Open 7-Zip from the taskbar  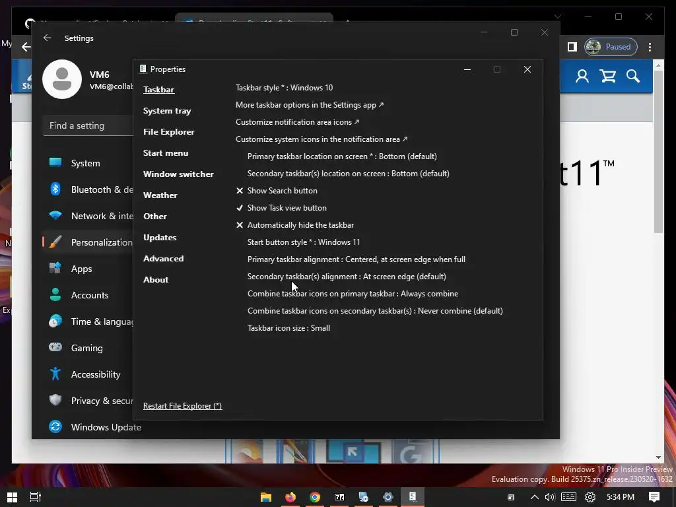click(339, 497)
